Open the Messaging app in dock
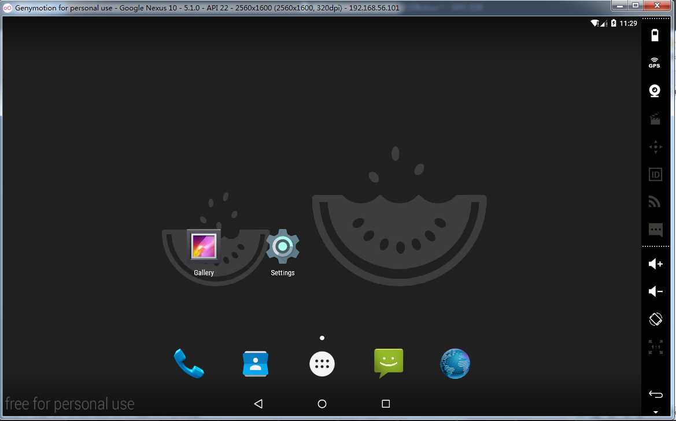Image resolution: width=676 pixels, height=421 pixels. [389, 363]
